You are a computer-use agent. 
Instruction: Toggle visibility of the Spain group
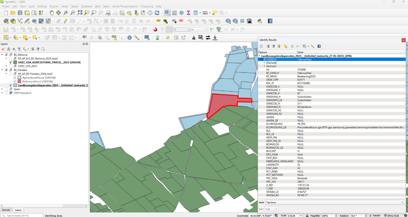coord(7,89)
